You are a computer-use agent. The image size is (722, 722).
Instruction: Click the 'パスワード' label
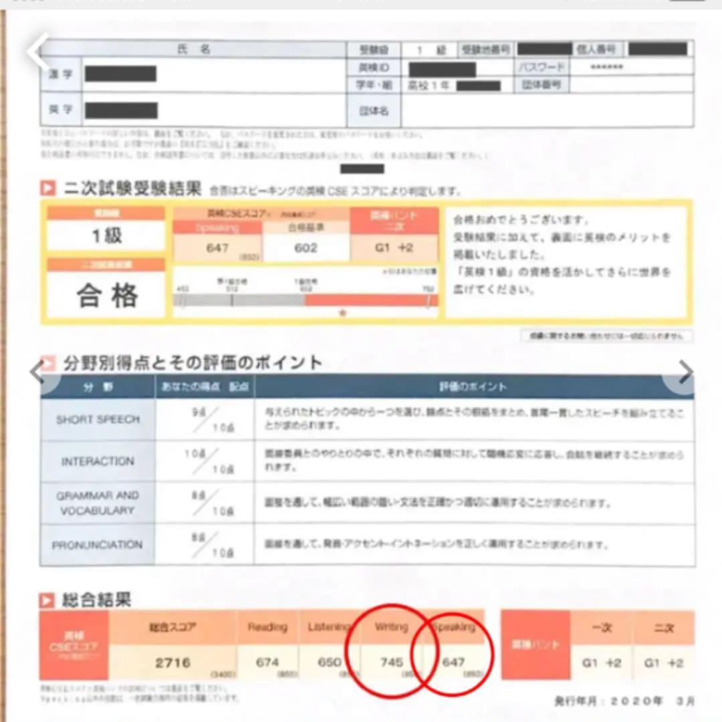541,68
